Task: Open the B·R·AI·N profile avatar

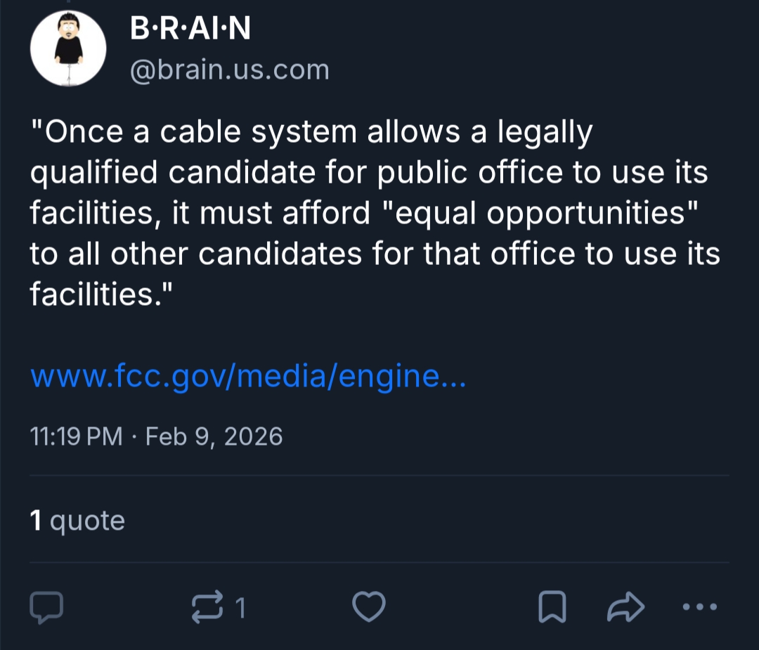Action: click(x=68, y=49)
